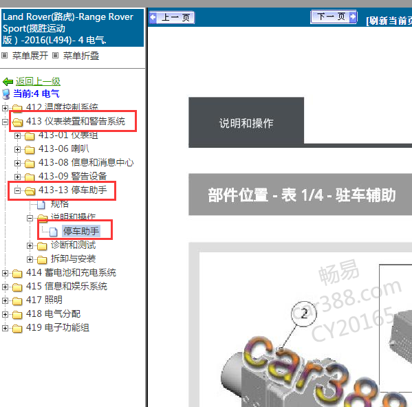Expand the 413-06 喇叭 node
Viewport: 412px width, 407px height.
pyautogui.click(x=17, y=149)
